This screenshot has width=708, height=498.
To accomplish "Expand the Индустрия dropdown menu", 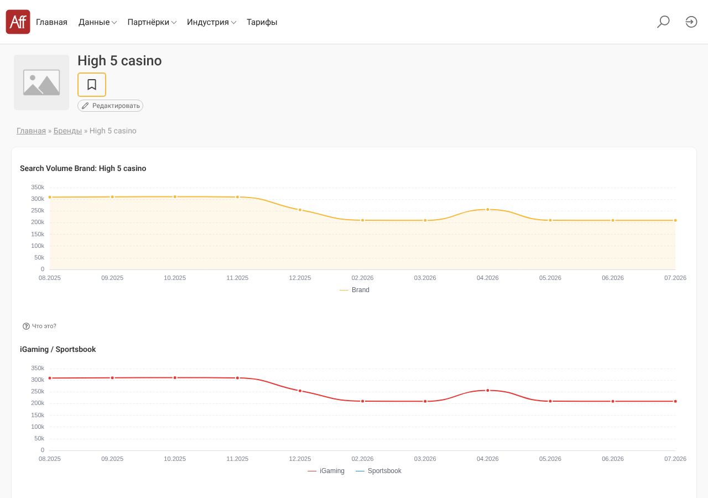I will click(212, 22).
